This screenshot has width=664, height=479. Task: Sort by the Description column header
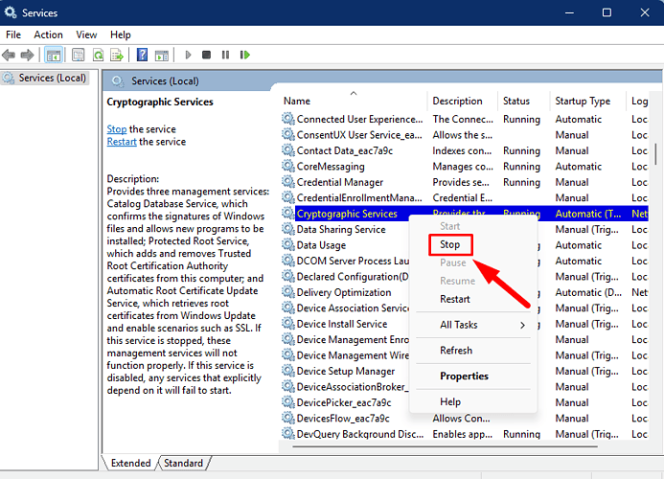click(x=463, y=101)
